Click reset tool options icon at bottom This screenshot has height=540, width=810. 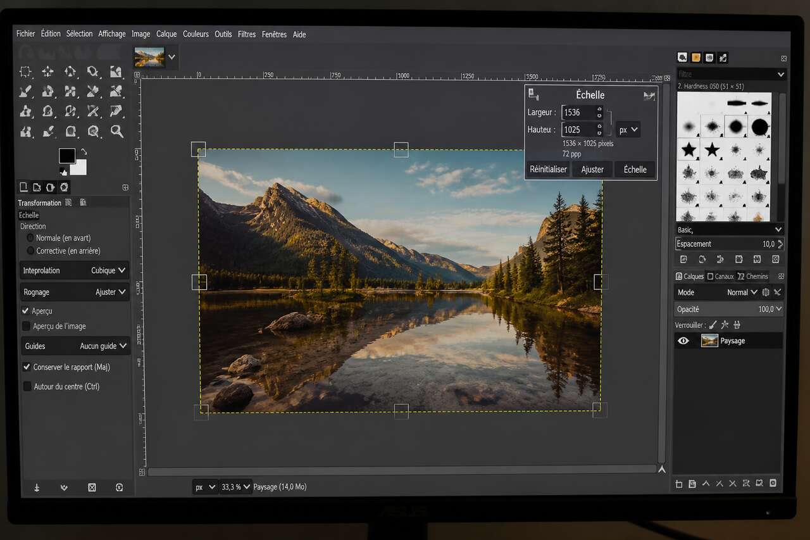click(120, 487)
